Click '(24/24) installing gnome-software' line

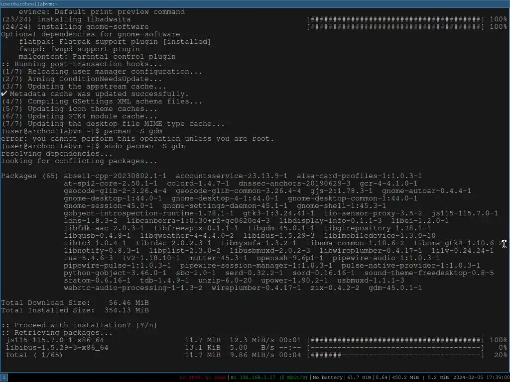pos(75,27)
